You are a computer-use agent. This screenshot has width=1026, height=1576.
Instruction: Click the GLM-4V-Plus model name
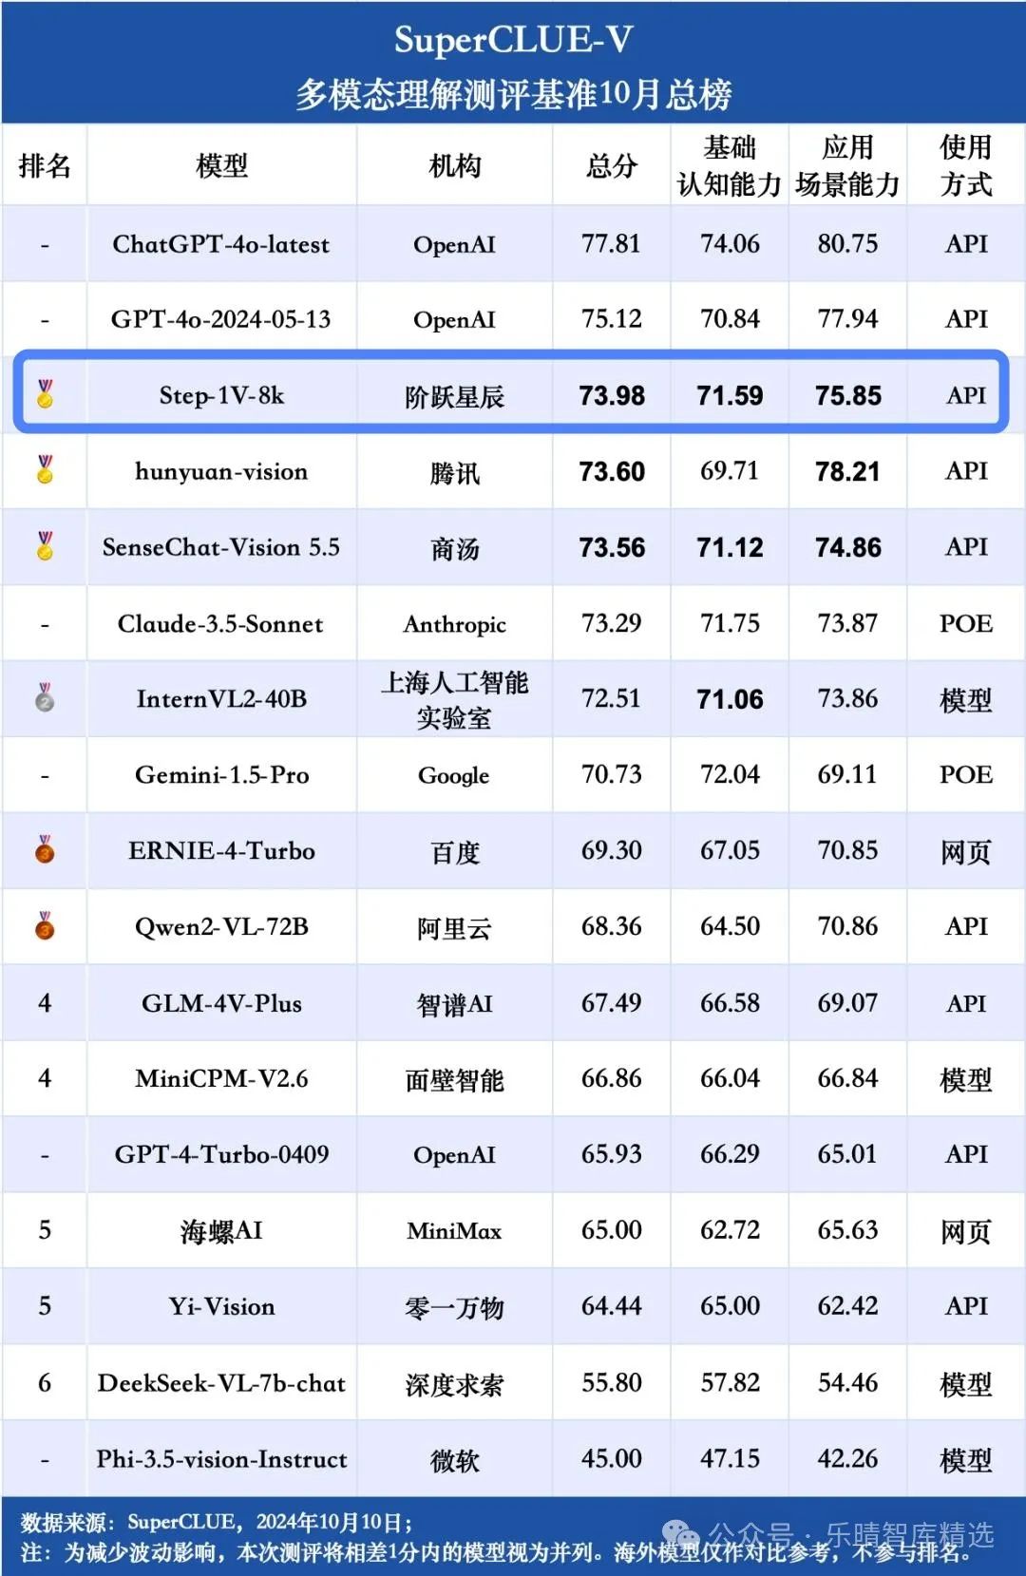(221, 1003)
